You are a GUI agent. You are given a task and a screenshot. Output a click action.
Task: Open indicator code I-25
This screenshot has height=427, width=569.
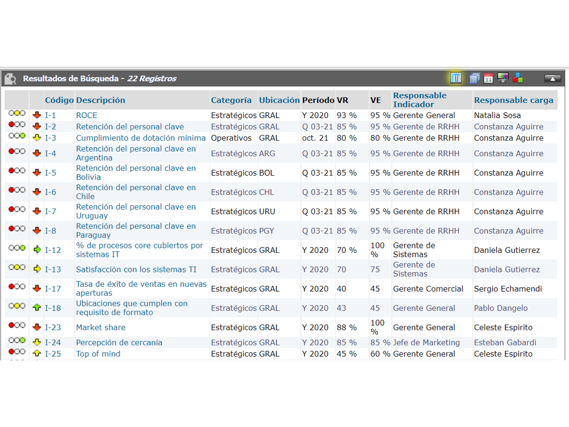coord(53,354)
